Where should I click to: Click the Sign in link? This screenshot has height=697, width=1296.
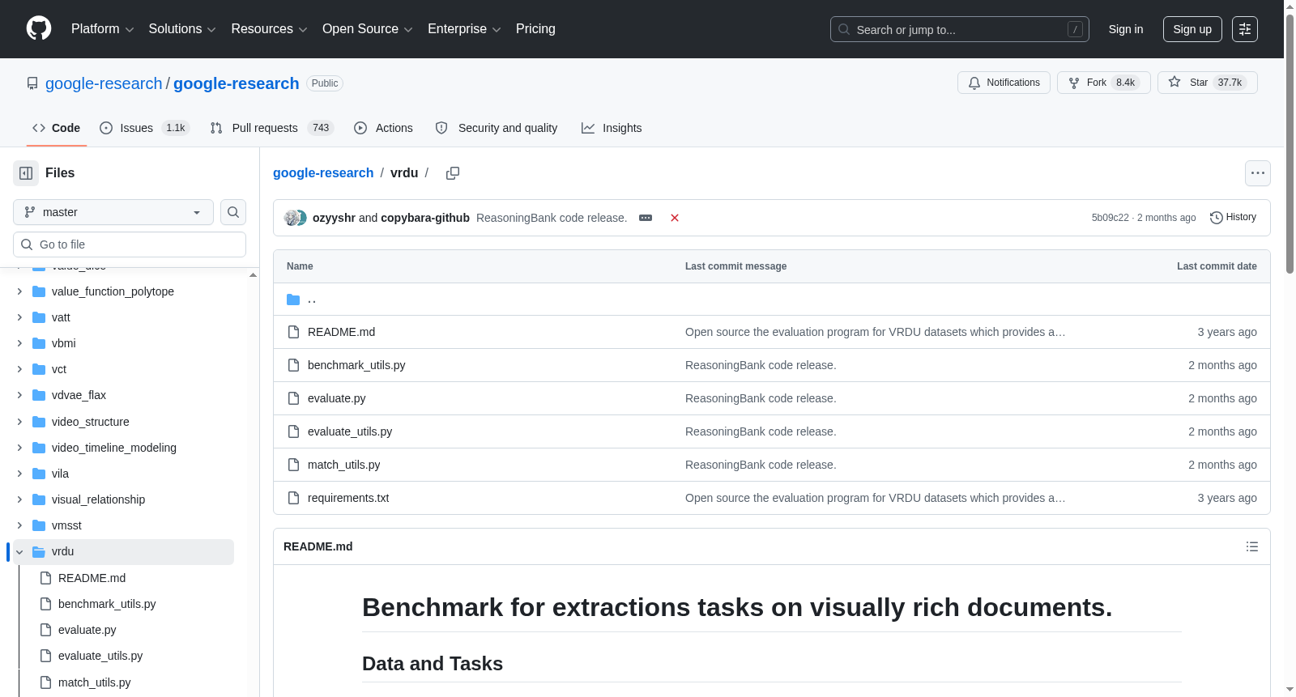tap(1126, 29)
